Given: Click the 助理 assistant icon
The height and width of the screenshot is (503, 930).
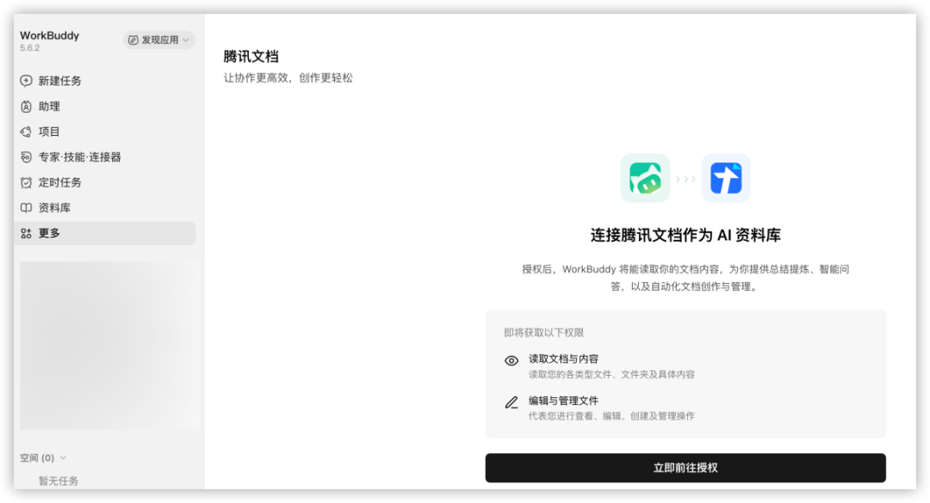Looking at the screenshot, I should point(26,107).
